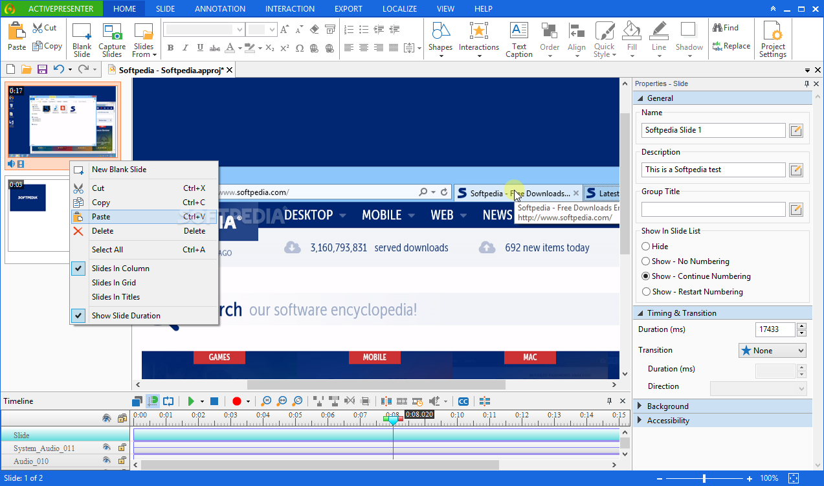Close the Softpedia.approj document tab
The image size is (824, 486).
point(229,70)
